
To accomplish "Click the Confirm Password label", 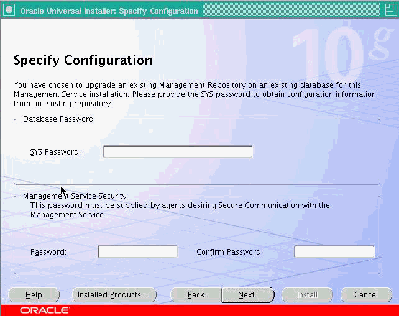I will pyautogui.click(x=229, y=252).
